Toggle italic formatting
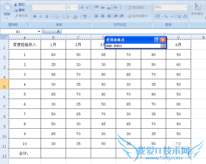 point(41,16)
